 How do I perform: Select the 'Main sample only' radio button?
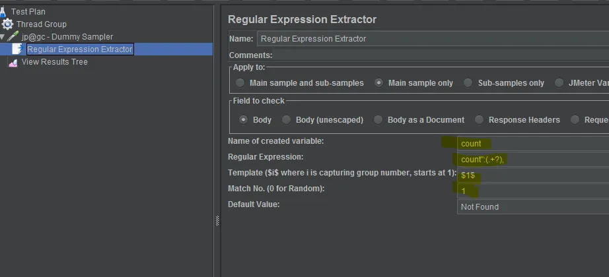[x=378, y=83]
